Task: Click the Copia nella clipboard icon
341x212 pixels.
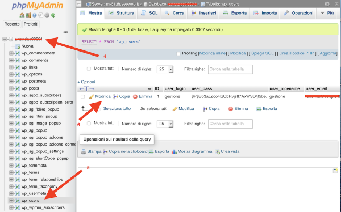Action: tap(105, 152)
